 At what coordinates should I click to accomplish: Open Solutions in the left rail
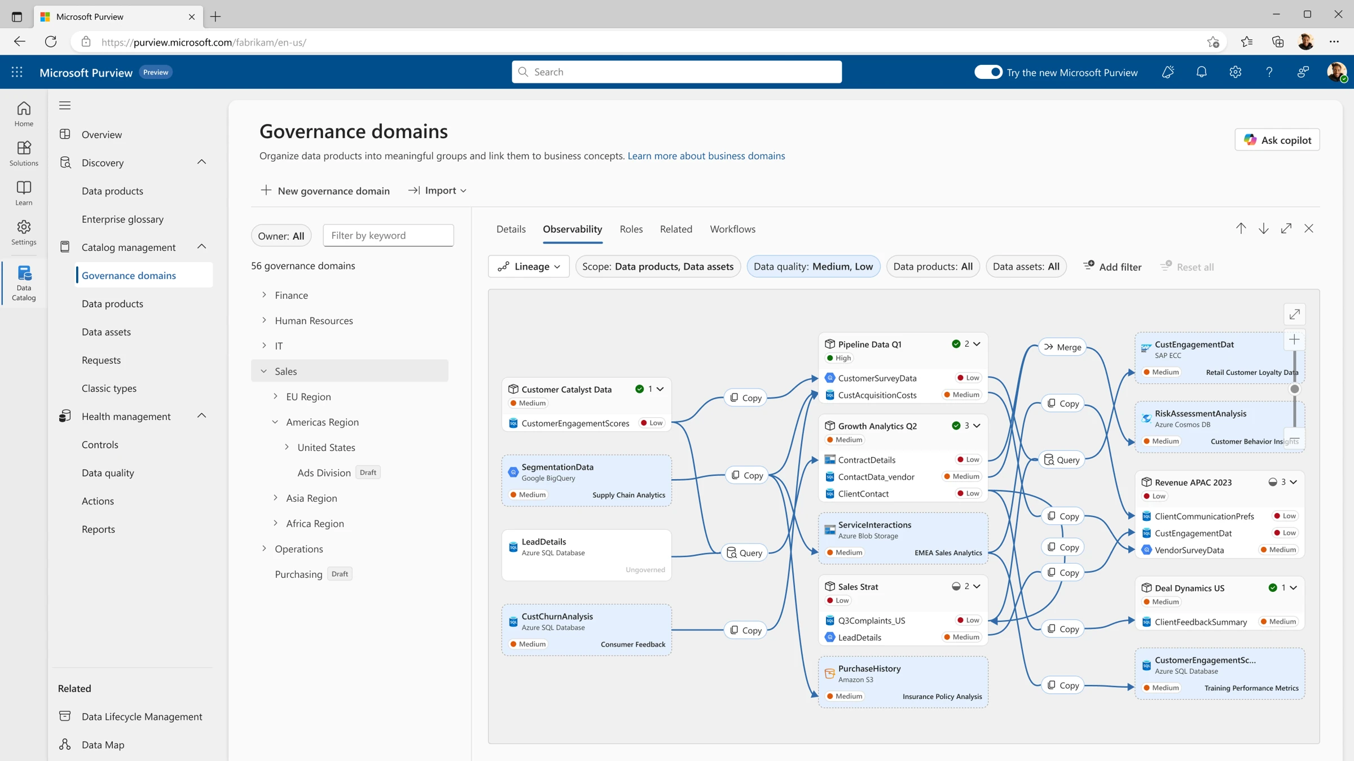tap(24, 153)
